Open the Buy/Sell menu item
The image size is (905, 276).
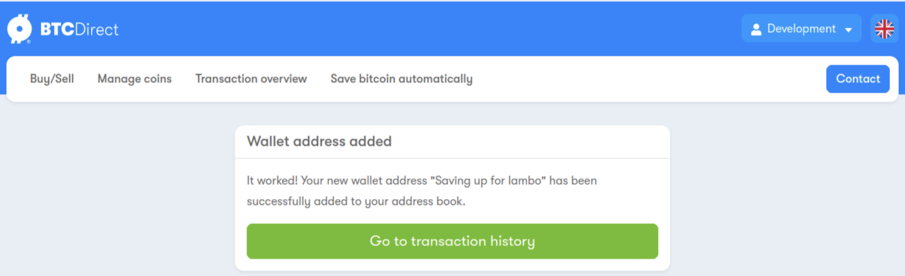tap(52, 79)
